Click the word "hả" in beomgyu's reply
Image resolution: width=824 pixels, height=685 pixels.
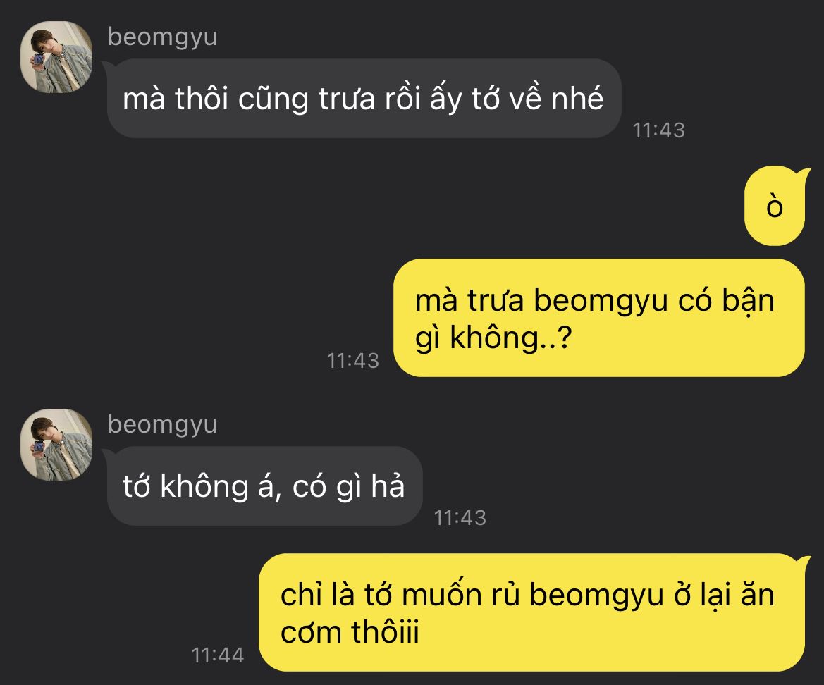(388, 486)
